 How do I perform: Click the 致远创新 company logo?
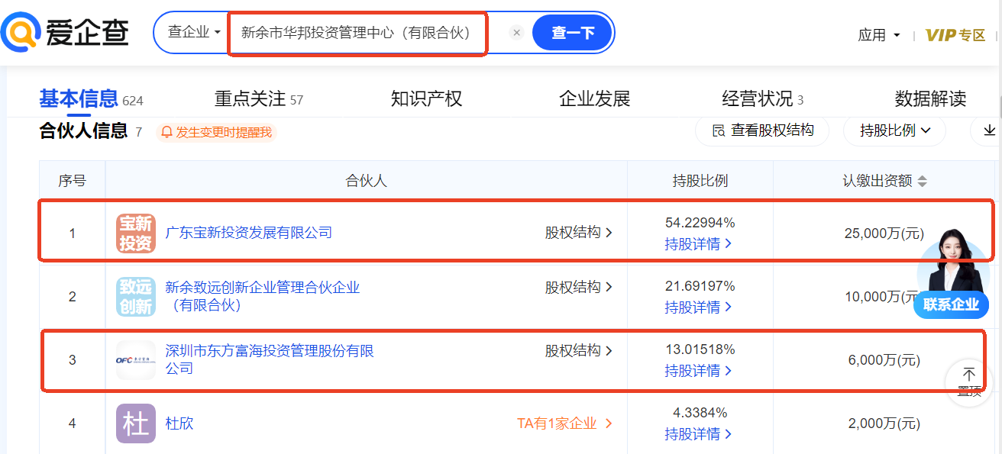136,296
